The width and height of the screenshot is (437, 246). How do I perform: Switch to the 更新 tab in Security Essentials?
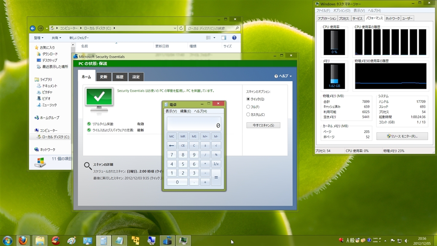[x=104, y=77]
